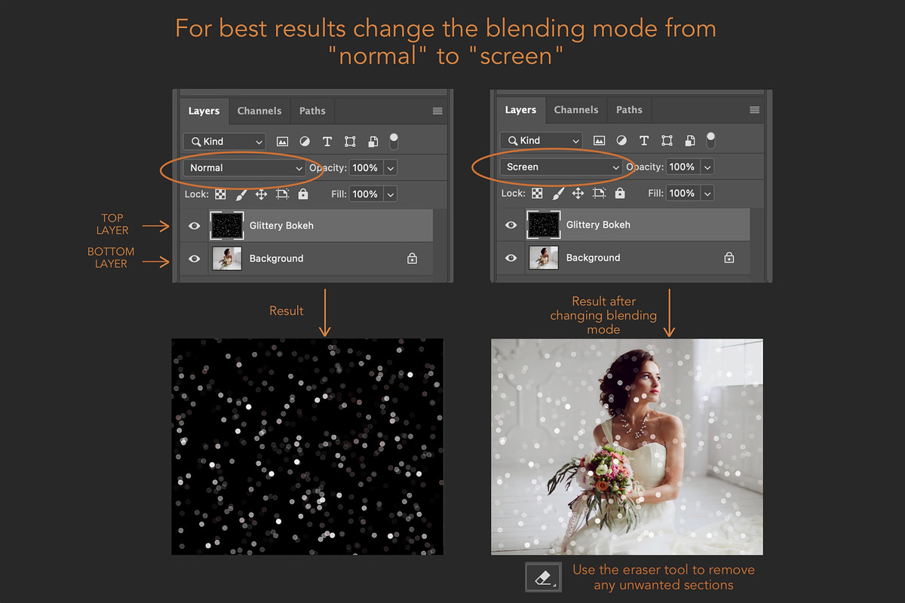This screenshot has width=905, height=603.
Task: Click type layer filter icon in left panel
Action: tap(327, 142)
